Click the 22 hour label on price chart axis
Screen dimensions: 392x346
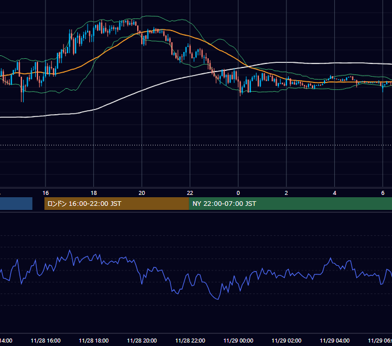pyautogui.click(x=190, y=193)
